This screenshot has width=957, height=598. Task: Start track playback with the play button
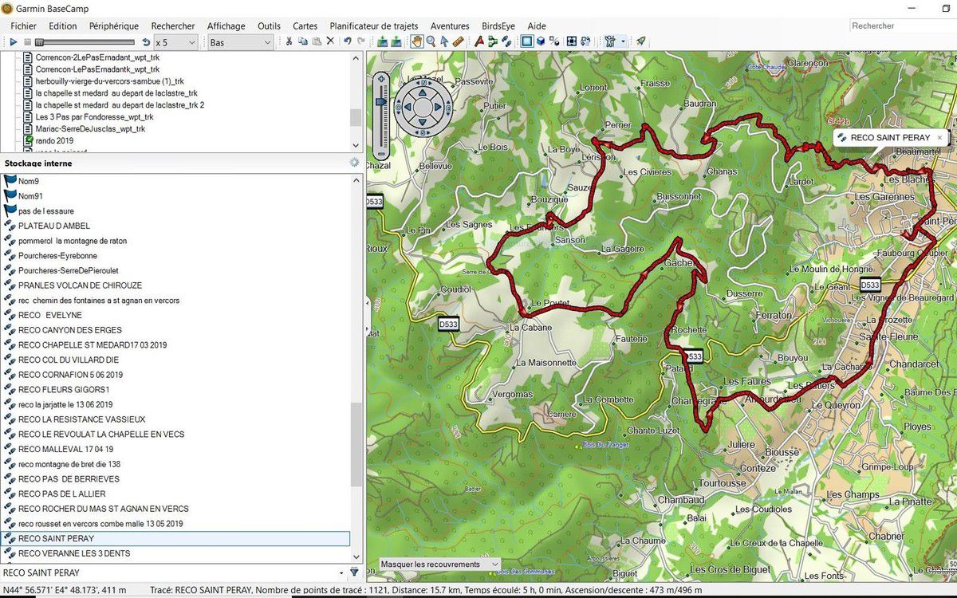14,41
